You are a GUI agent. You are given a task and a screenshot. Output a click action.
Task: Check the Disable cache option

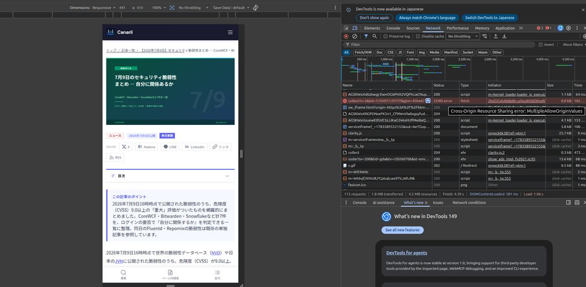[x=430, y=36]
